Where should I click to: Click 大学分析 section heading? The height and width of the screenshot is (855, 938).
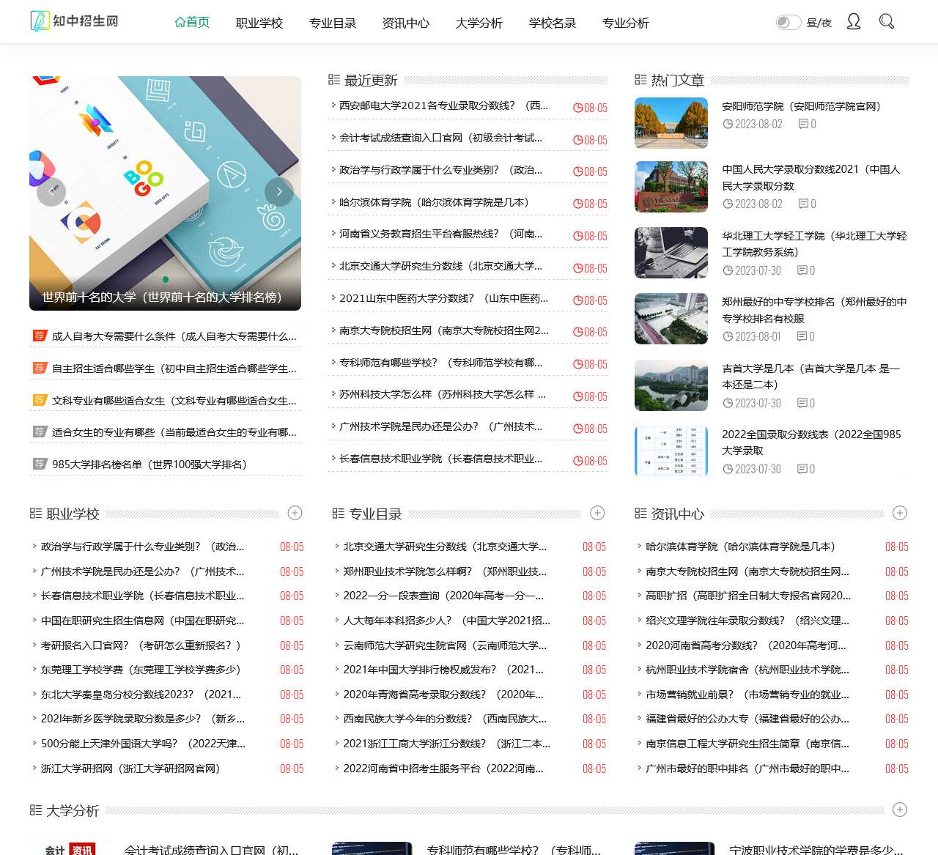pos(73,810)
